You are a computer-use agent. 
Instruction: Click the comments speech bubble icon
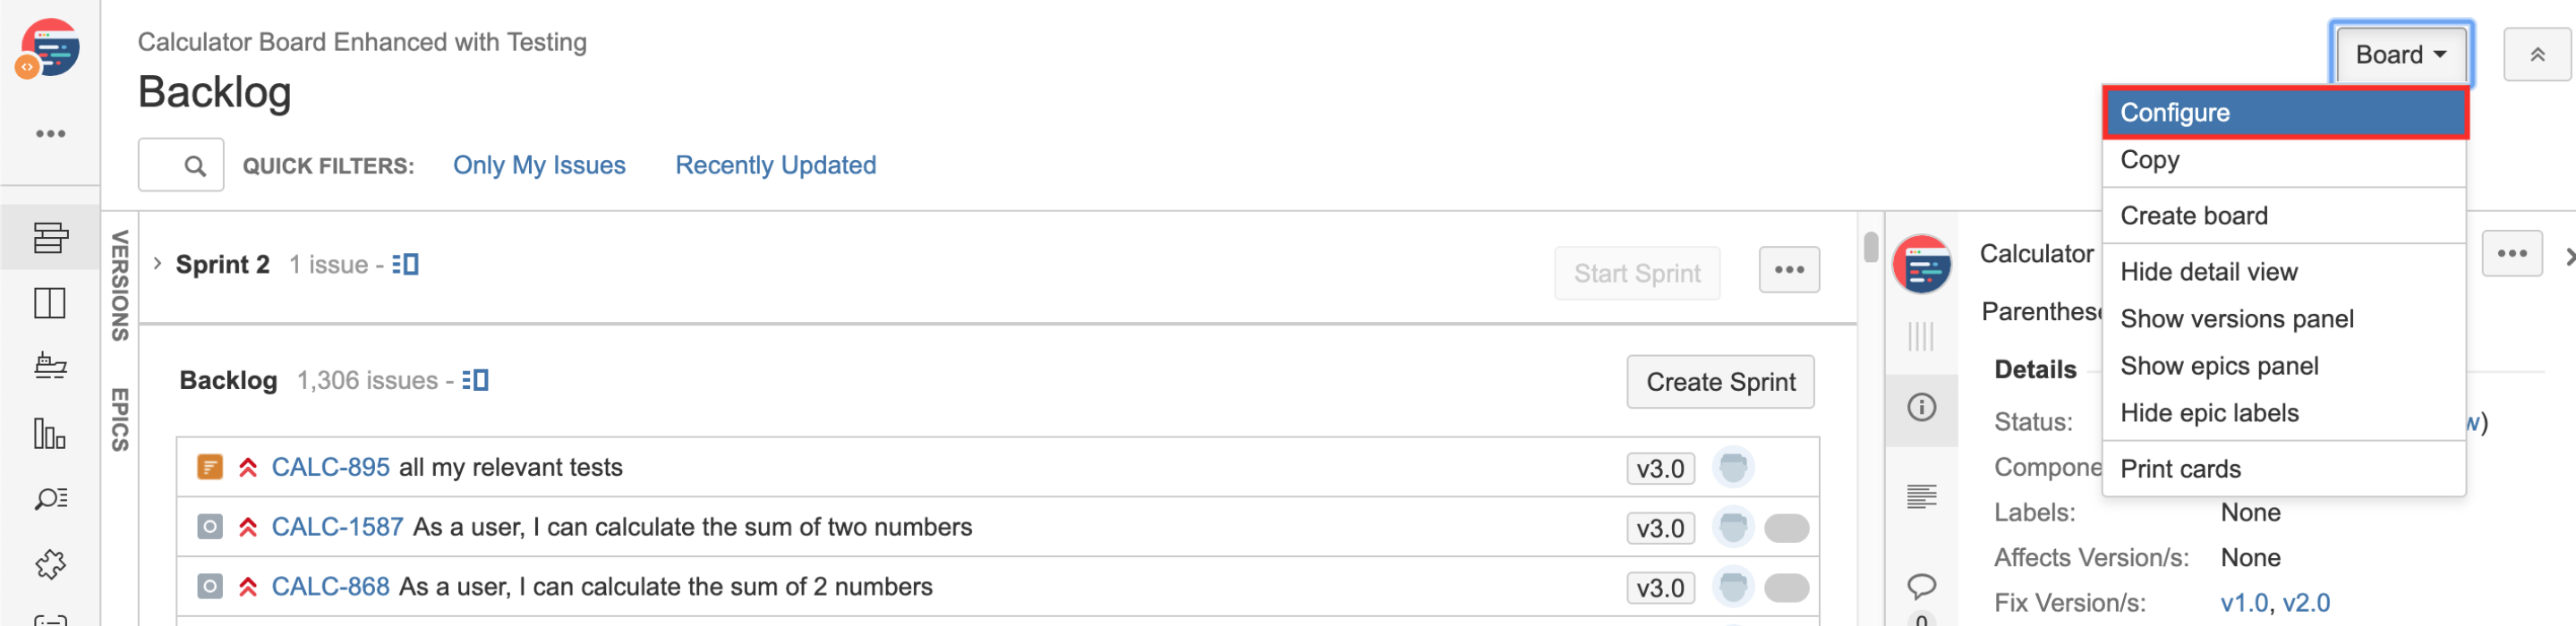(1921, 585)
